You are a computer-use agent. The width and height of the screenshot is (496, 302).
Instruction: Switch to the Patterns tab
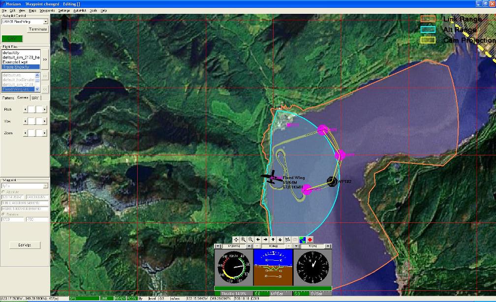click(x=8, y=97)
